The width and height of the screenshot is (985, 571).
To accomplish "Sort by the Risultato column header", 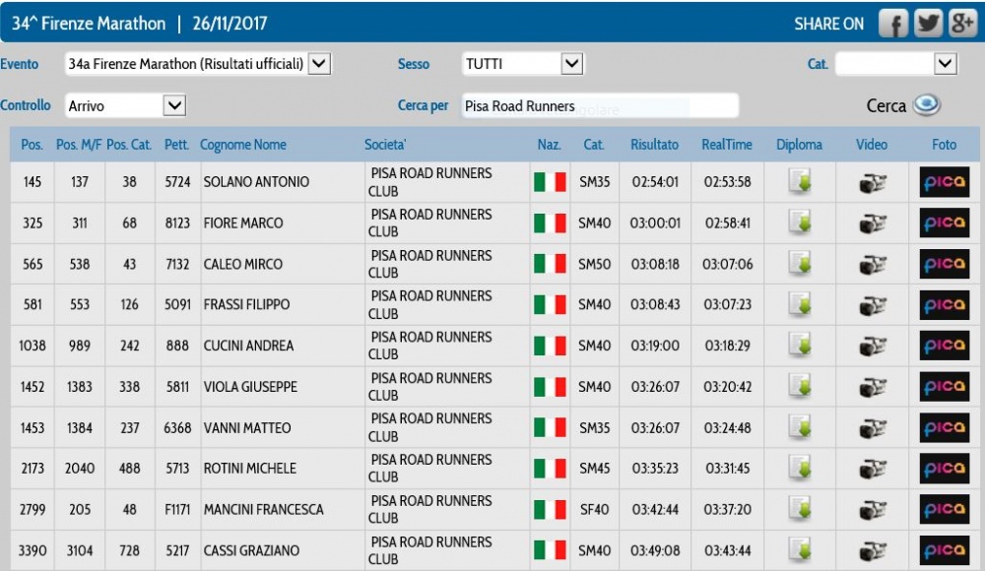I will tap(655, 145).
